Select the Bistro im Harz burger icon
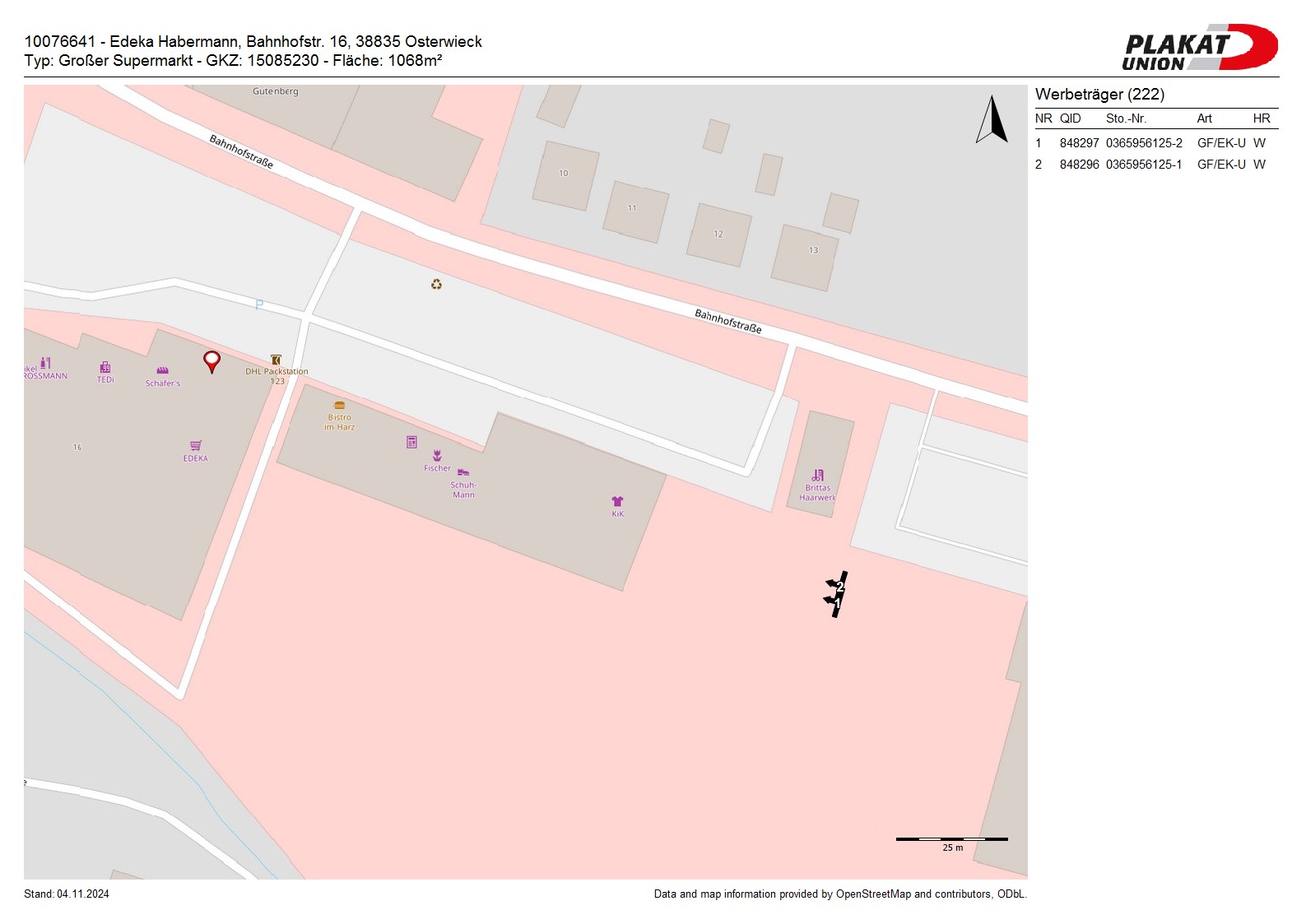1306x924 pixels. pyautogui.click(x=339, y=405)
